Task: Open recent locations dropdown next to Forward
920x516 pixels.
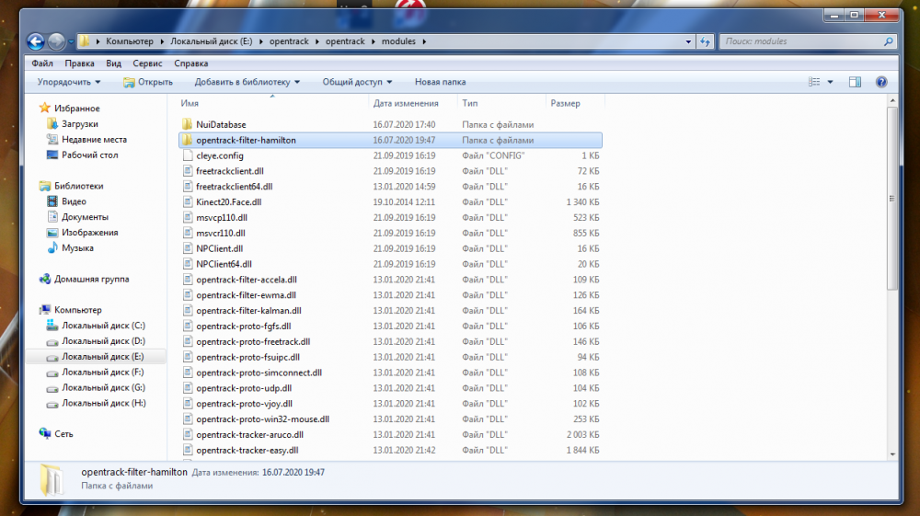Action: (71, 42)
